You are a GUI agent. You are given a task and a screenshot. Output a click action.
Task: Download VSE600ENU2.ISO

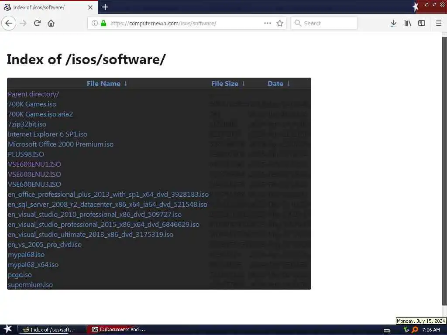click(x=34, y=174)
